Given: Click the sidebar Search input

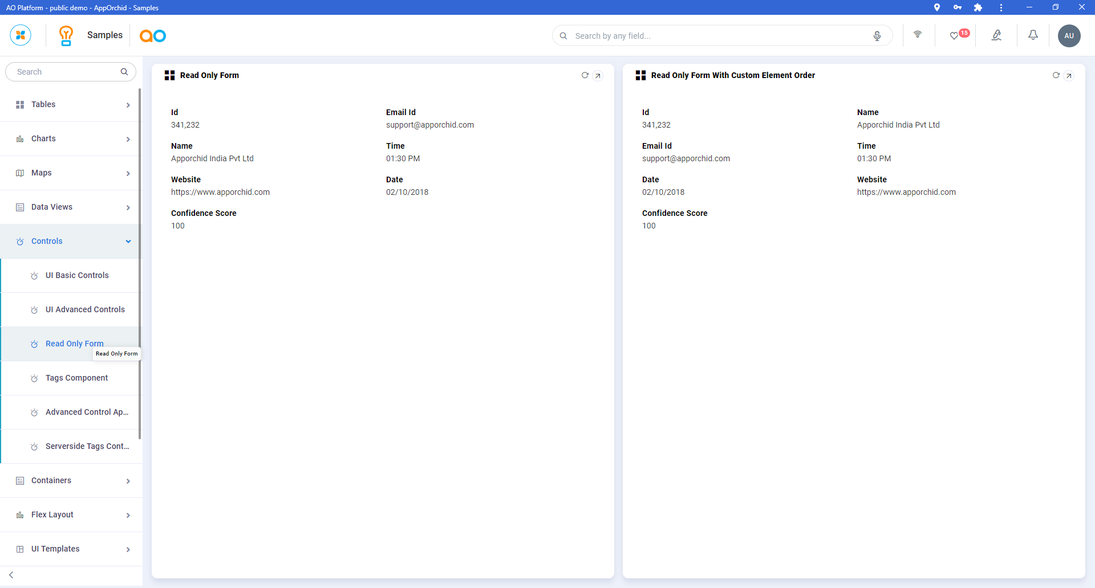Looking at the screenshot, I should pos(66,72).
